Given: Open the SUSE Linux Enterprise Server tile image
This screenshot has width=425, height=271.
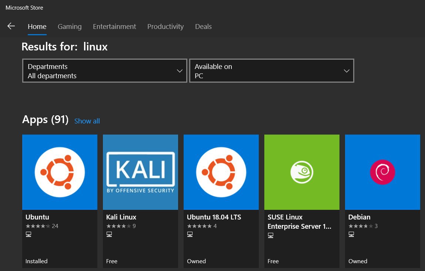Looking at the screenshot, I should [302, 172].
